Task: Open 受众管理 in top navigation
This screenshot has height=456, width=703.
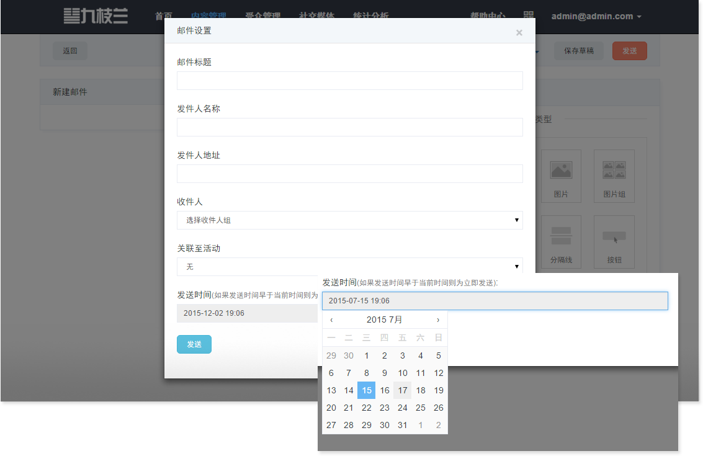Action: click(x=262, y=16)
